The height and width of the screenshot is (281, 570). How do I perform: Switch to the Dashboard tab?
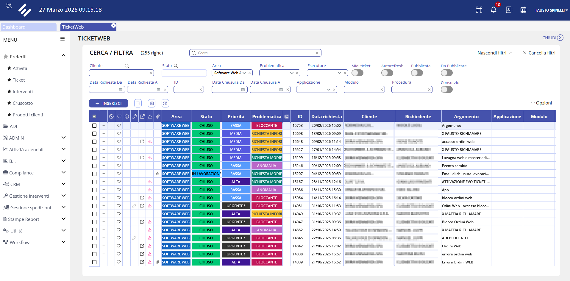(28, 27)
